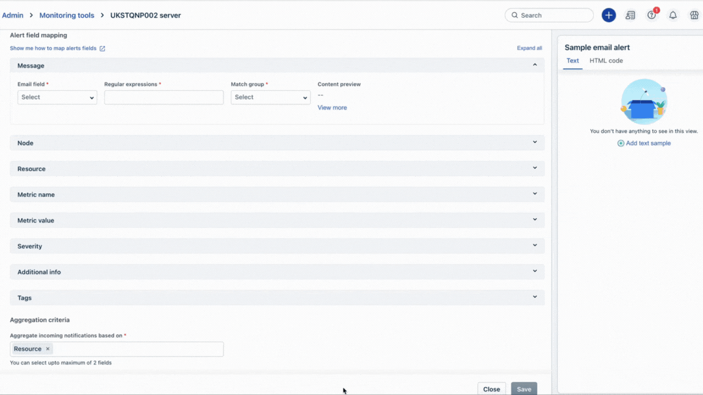Switch to the Text tab

click(572, 60)
